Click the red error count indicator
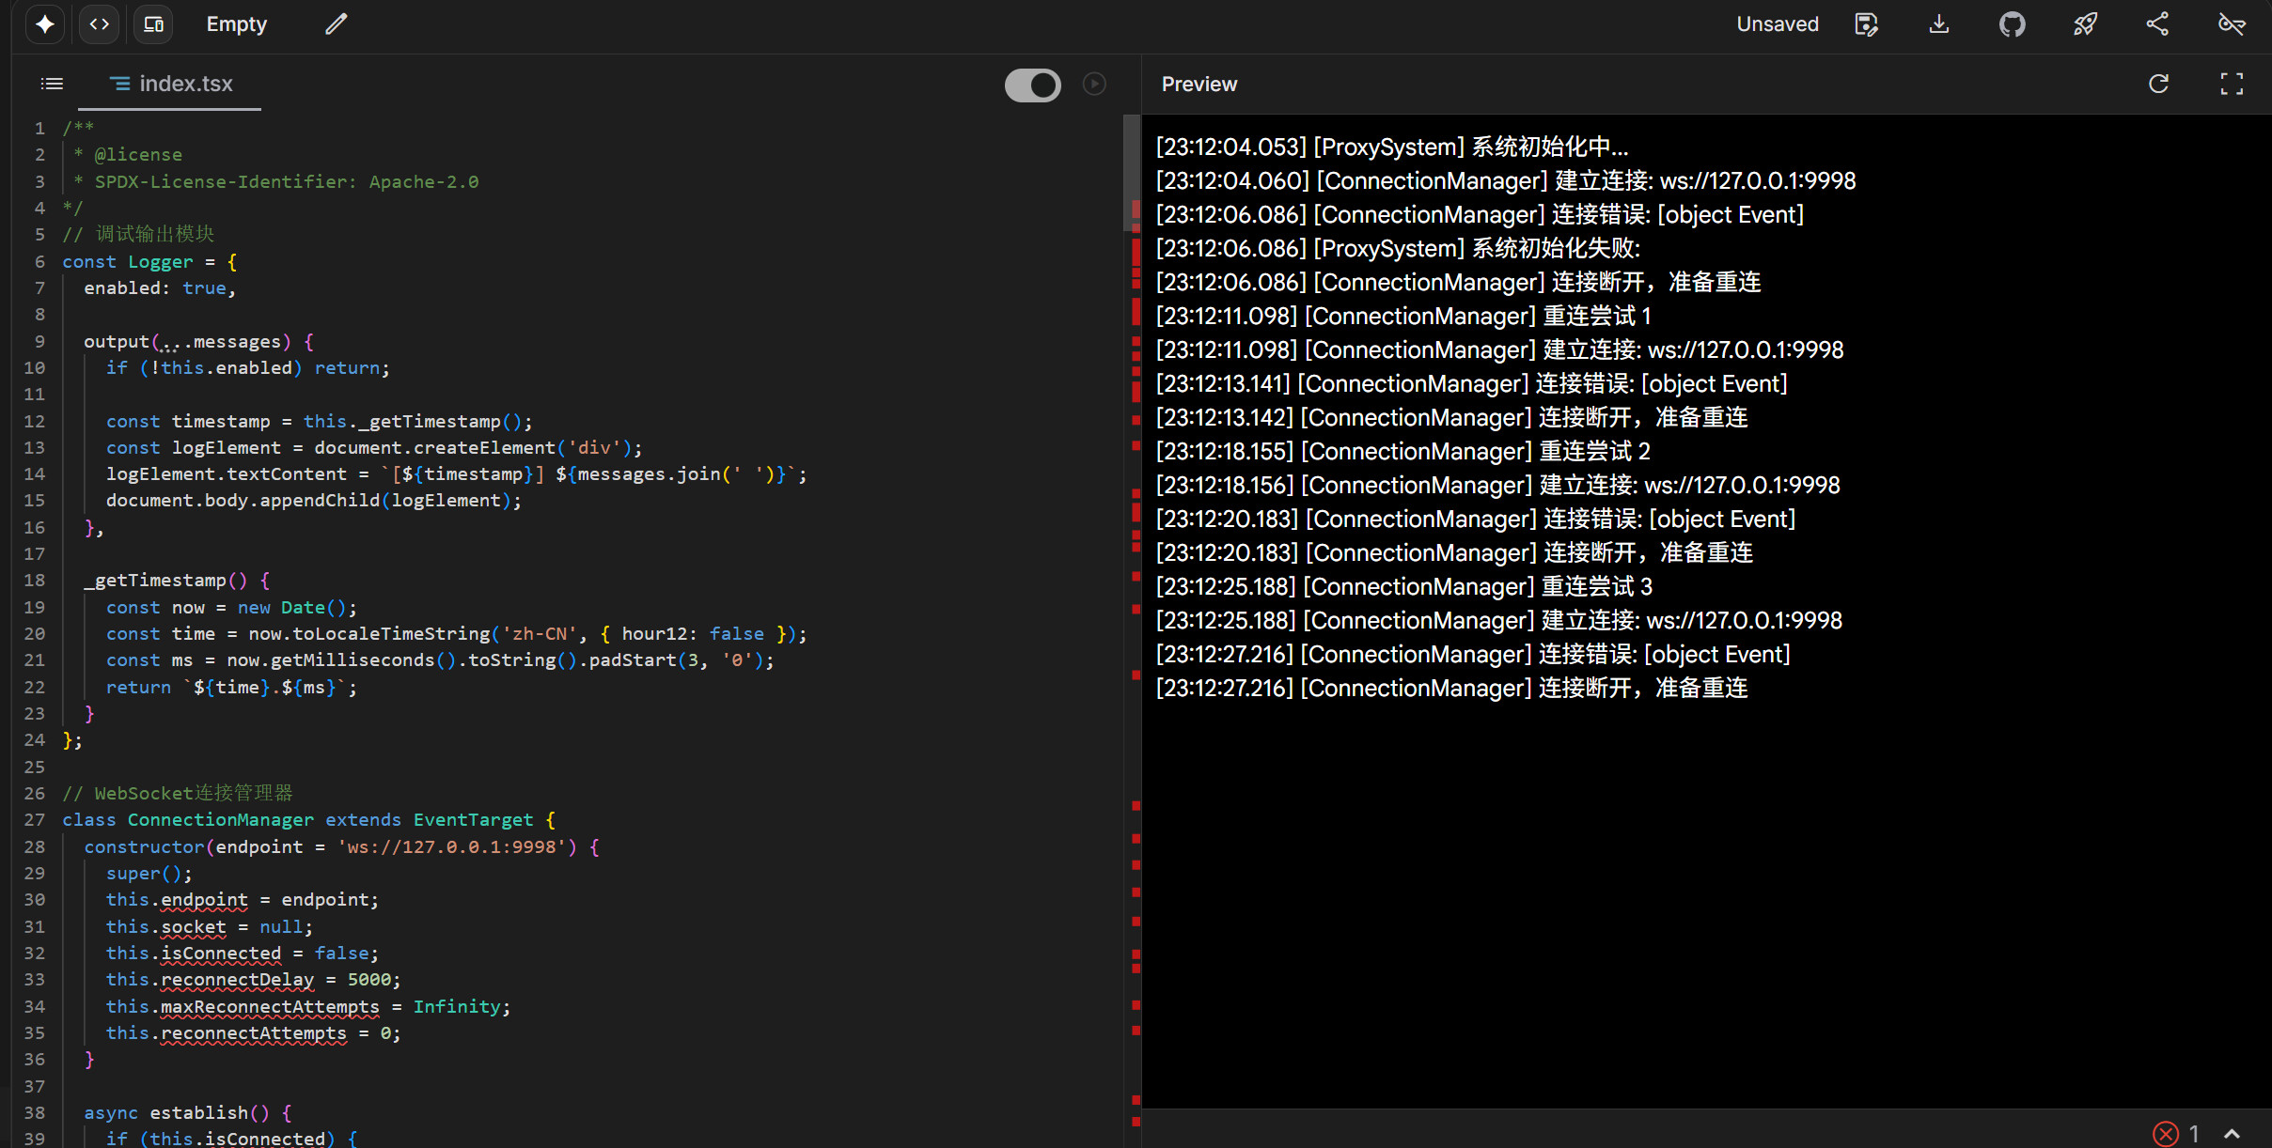Screen dimensions: 2272x1148 tap(2175, 1134)
